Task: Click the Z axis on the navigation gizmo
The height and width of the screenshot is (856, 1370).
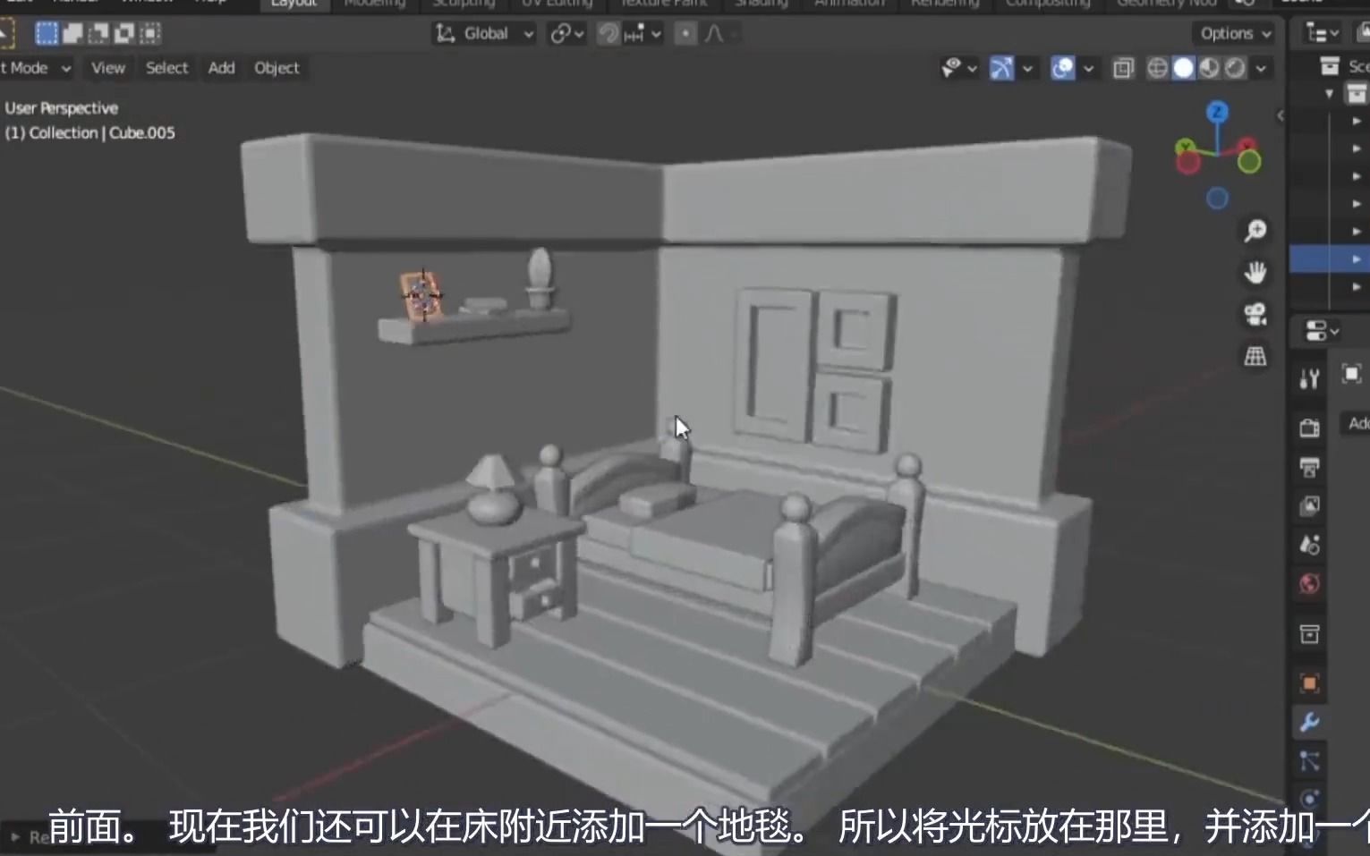Action: 1217,112
